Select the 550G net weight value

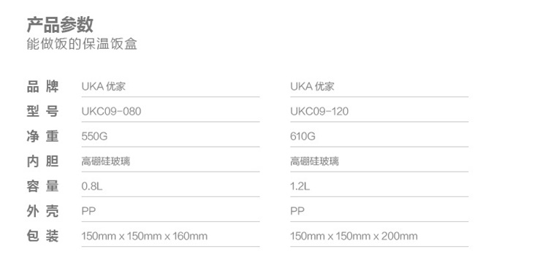click(x=94, y=137)
